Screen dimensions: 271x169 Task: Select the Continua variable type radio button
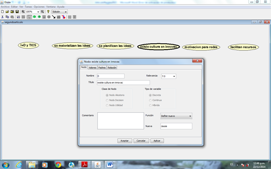coord(150,100)
